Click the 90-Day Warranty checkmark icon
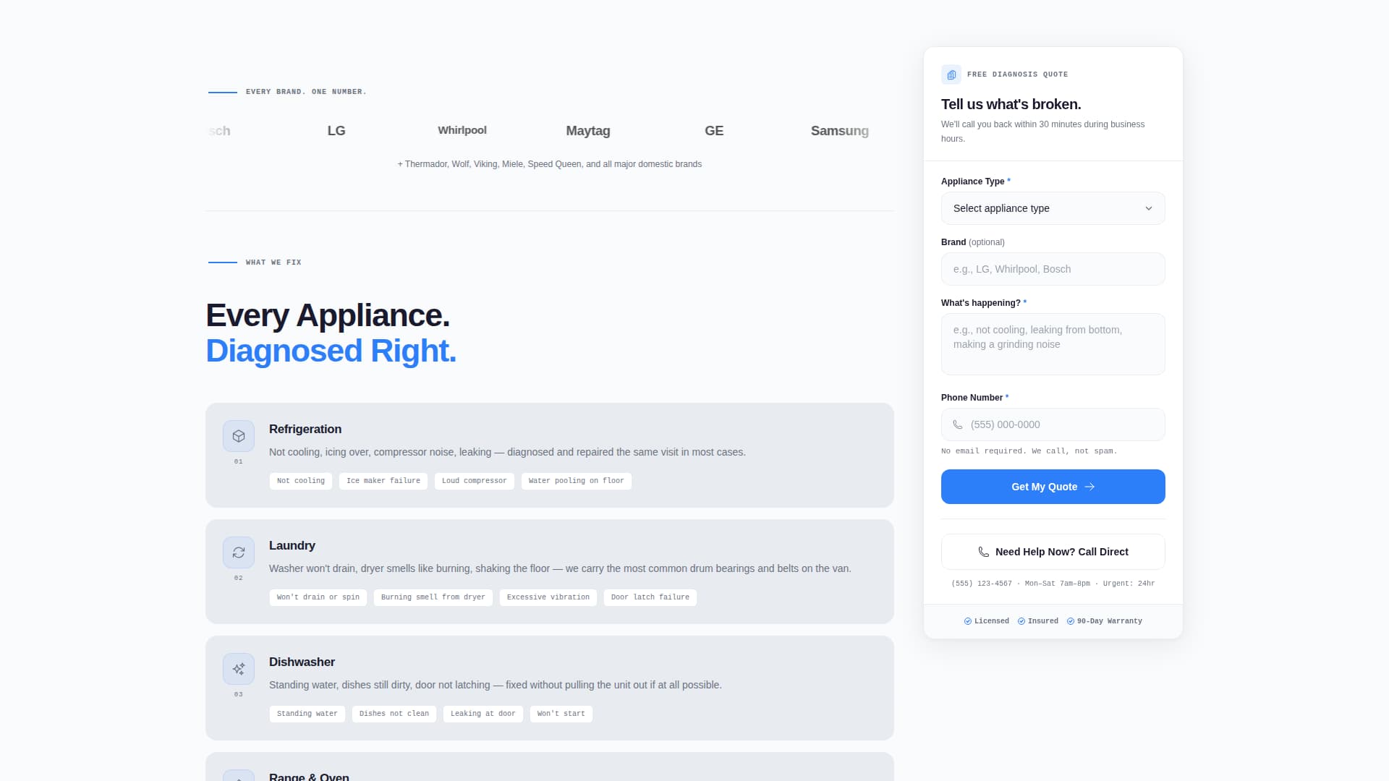 tap(1071, 621)
